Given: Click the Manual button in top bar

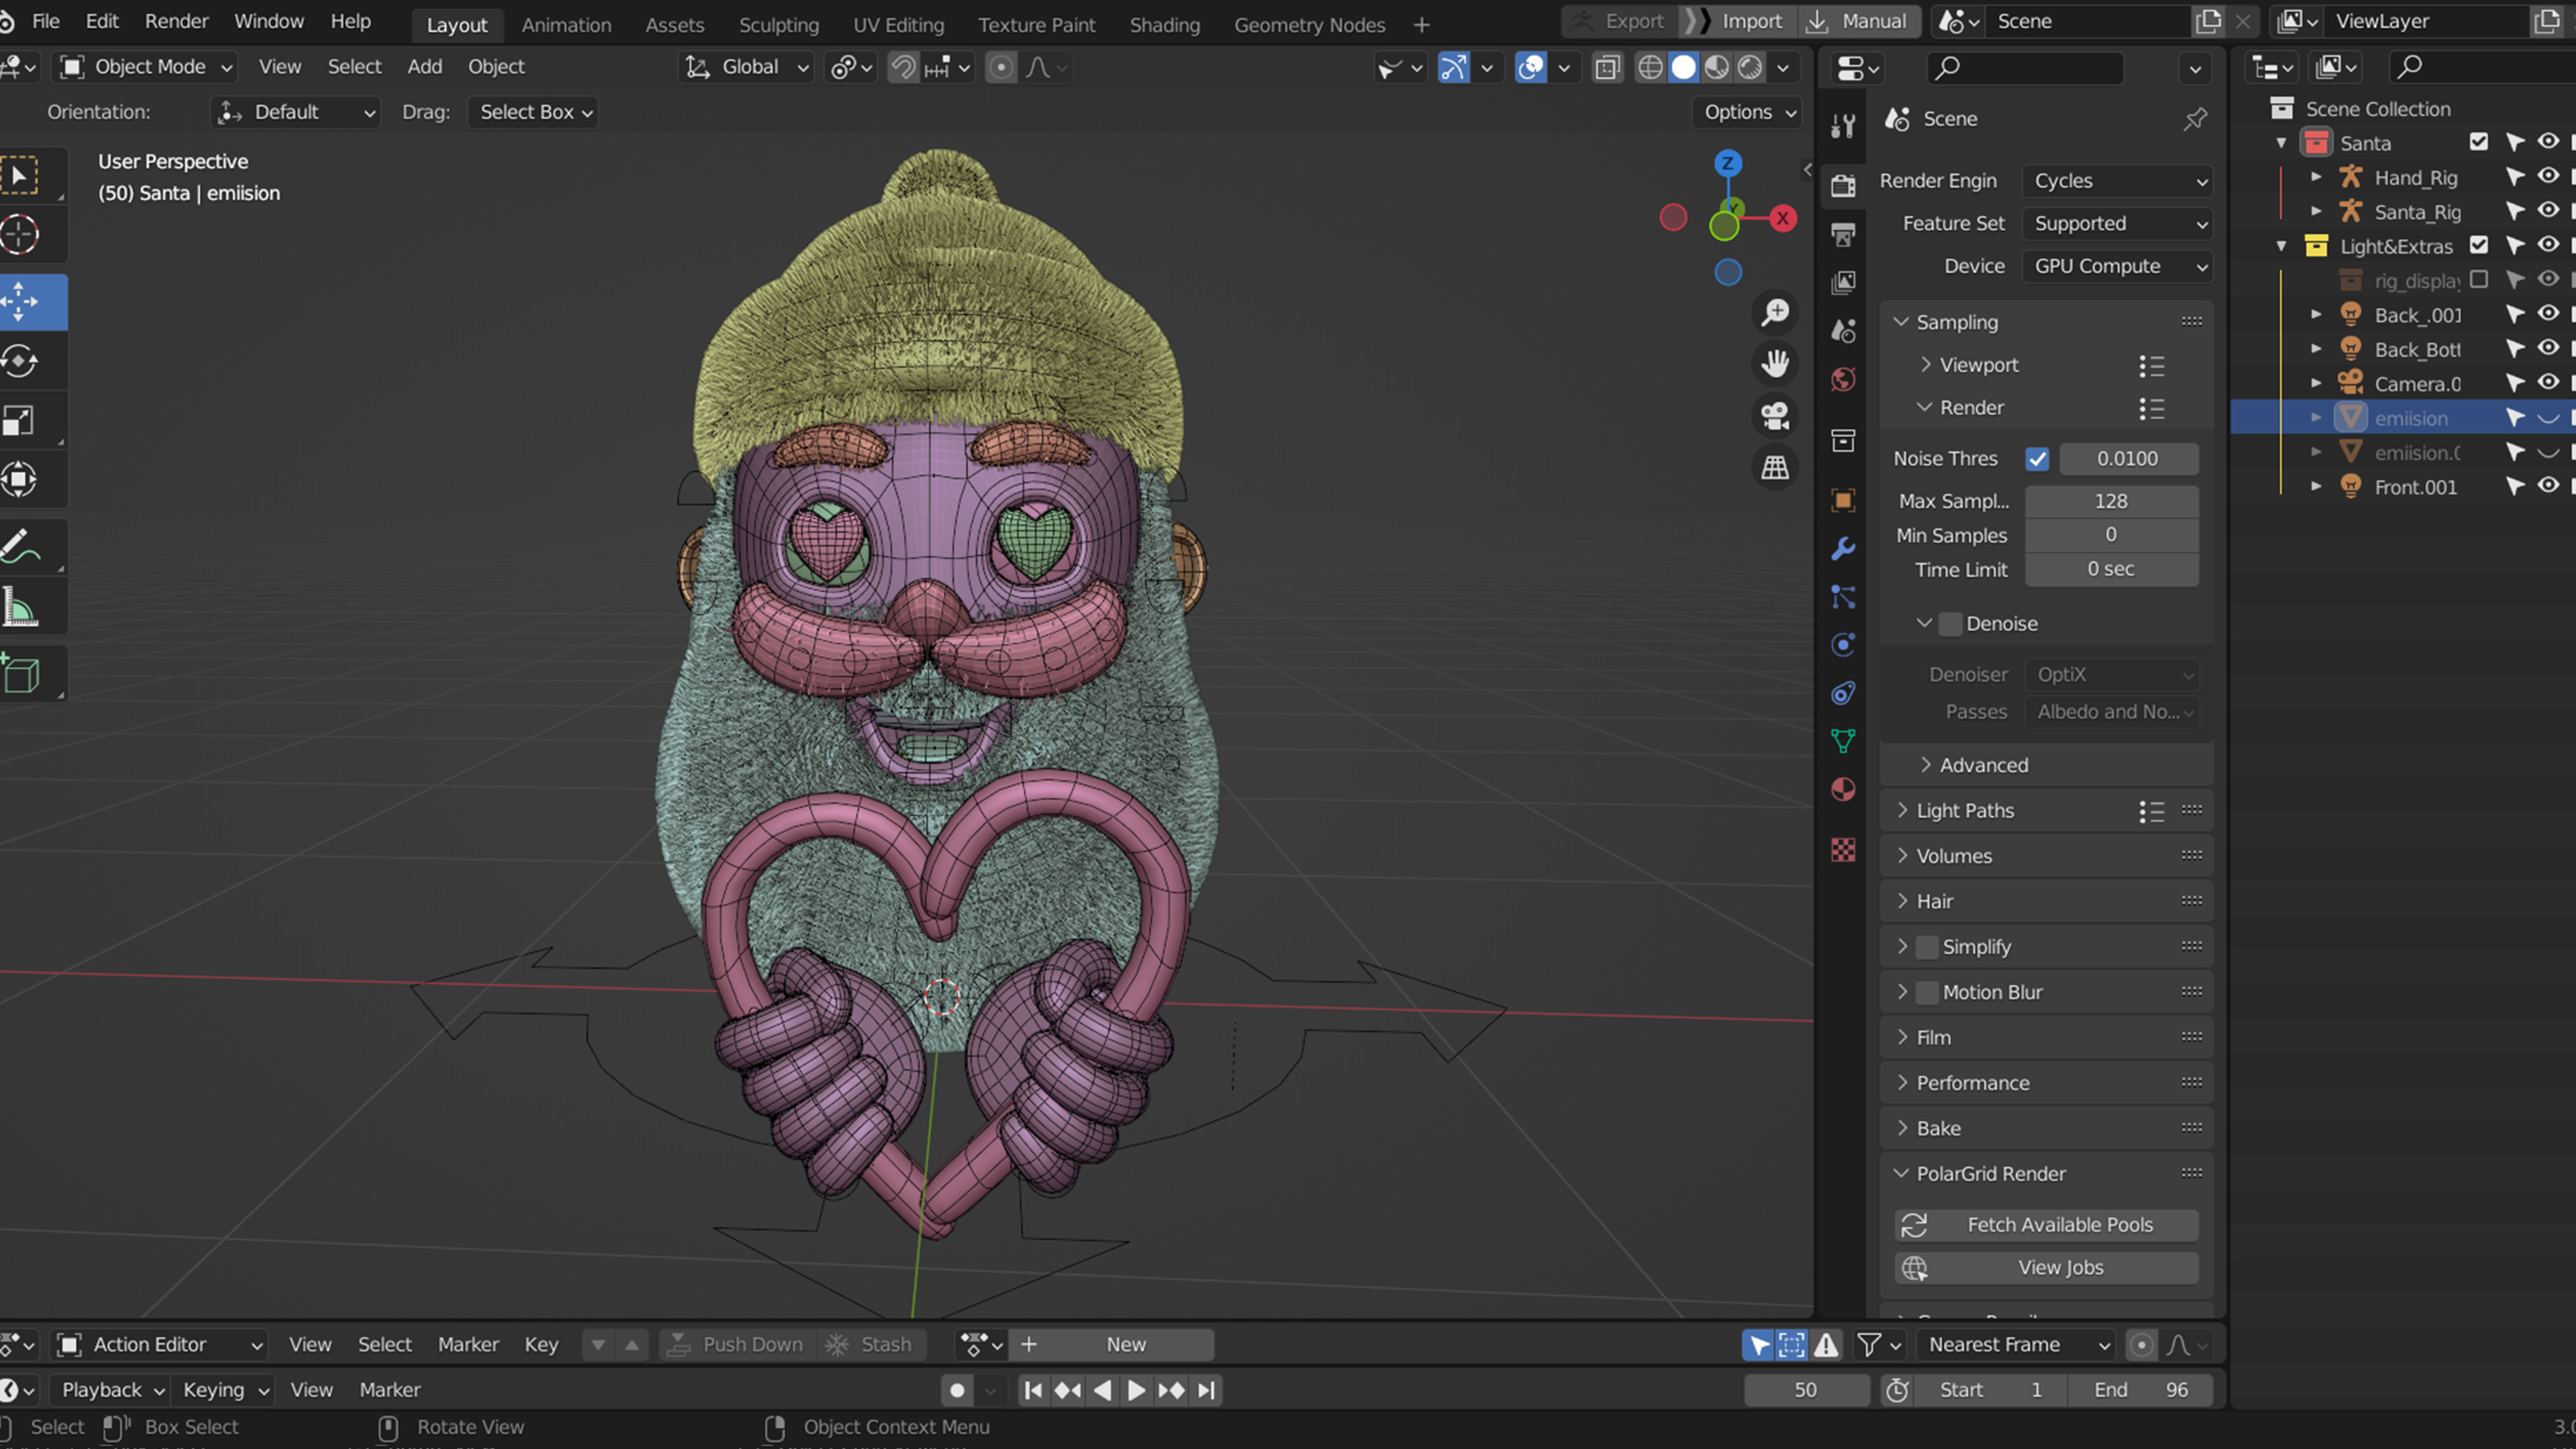Looking at the screenshot, I should pos(1859,21).
